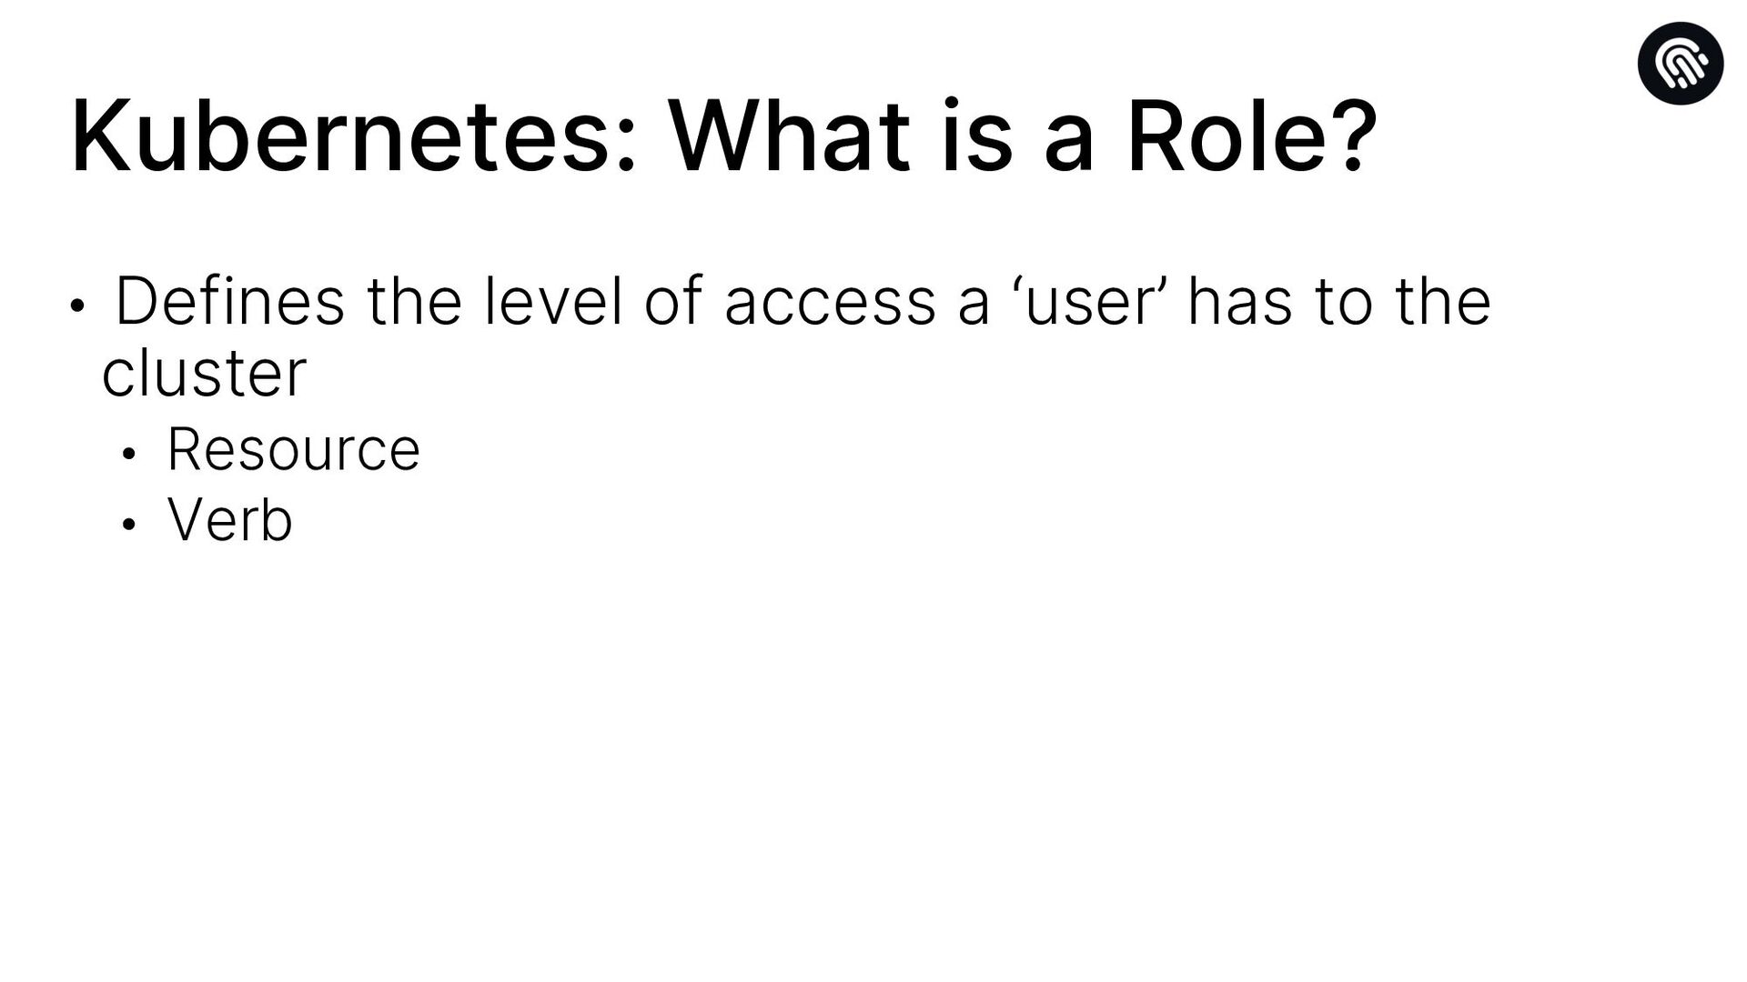
Task: Click the word 'cluster' on the second line
Action: [x=204, y=373]
